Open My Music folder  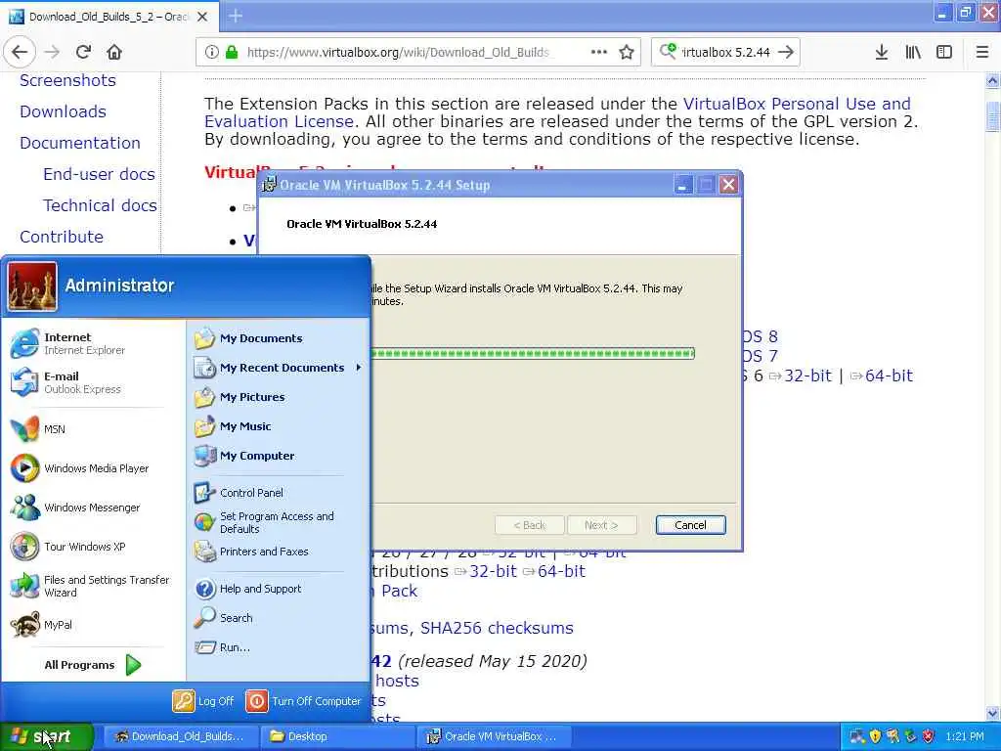pyautogui.click(x=279, y=426)
